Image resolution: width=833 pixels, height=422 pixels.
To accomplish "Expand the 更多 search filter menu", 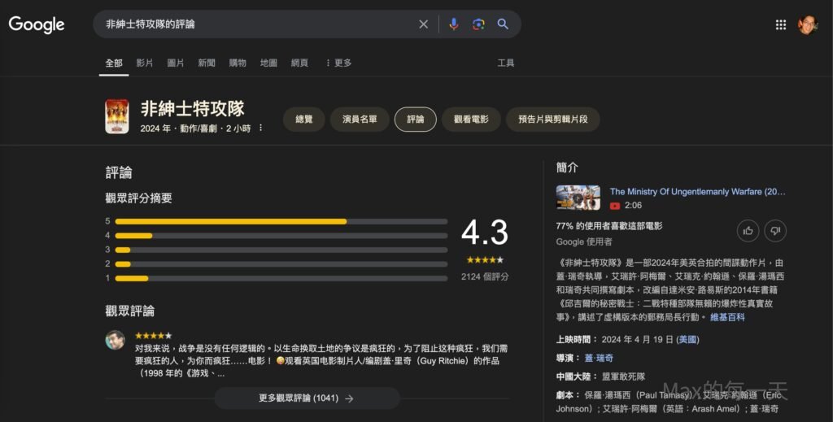I will [338, 63].
